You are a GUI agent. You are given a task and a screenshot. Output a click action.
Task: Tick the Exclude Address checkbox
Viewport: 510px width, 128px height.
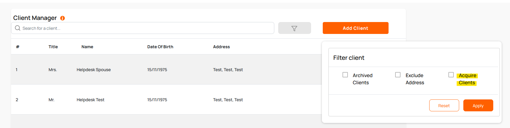coord(398,75)
